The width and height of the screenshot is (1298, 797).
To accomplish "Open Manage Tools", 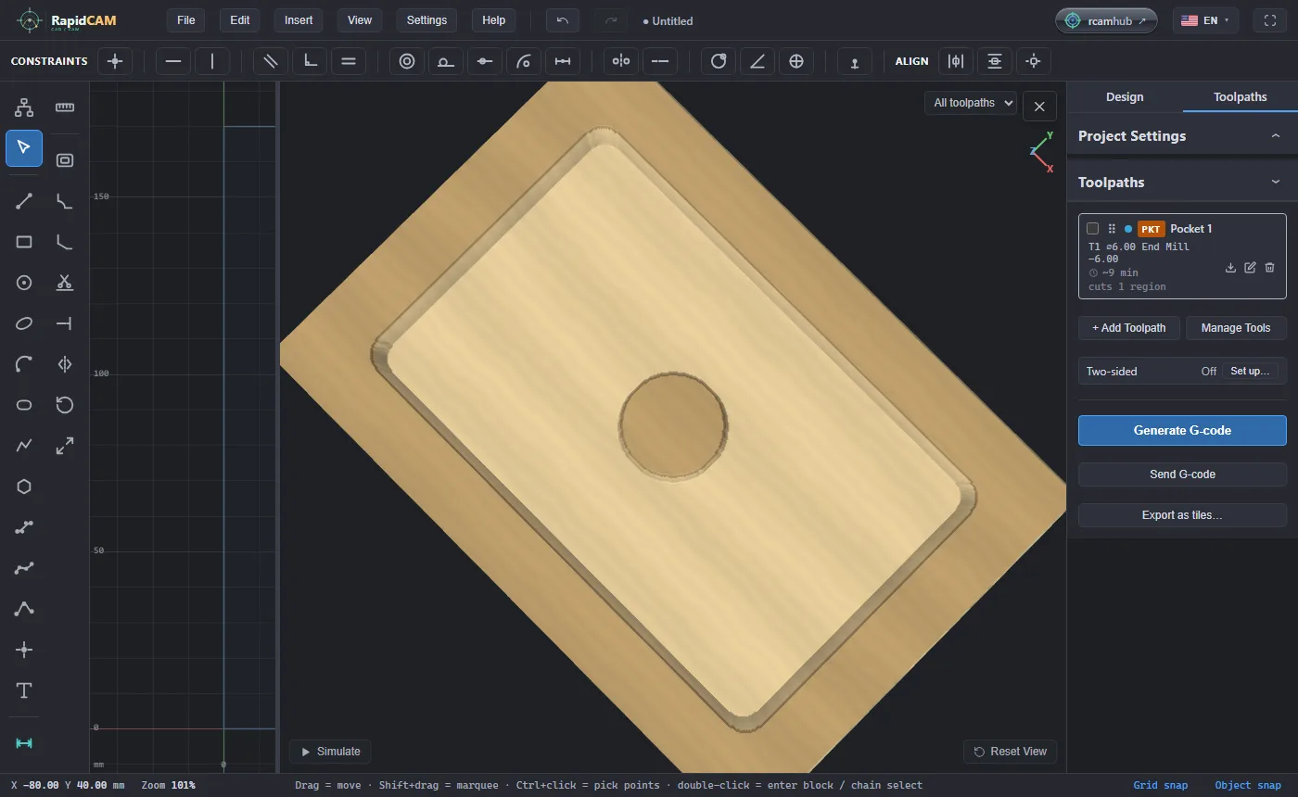I will 1236,328.
